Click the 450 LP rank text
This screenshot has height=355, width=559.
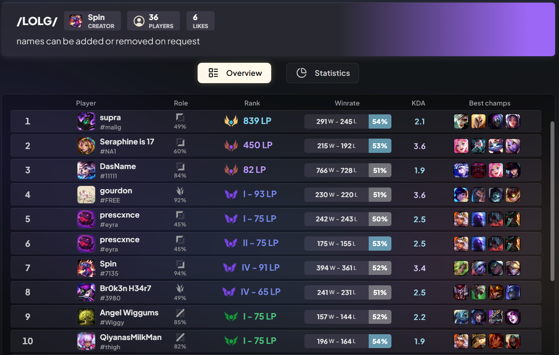[258, 145]
